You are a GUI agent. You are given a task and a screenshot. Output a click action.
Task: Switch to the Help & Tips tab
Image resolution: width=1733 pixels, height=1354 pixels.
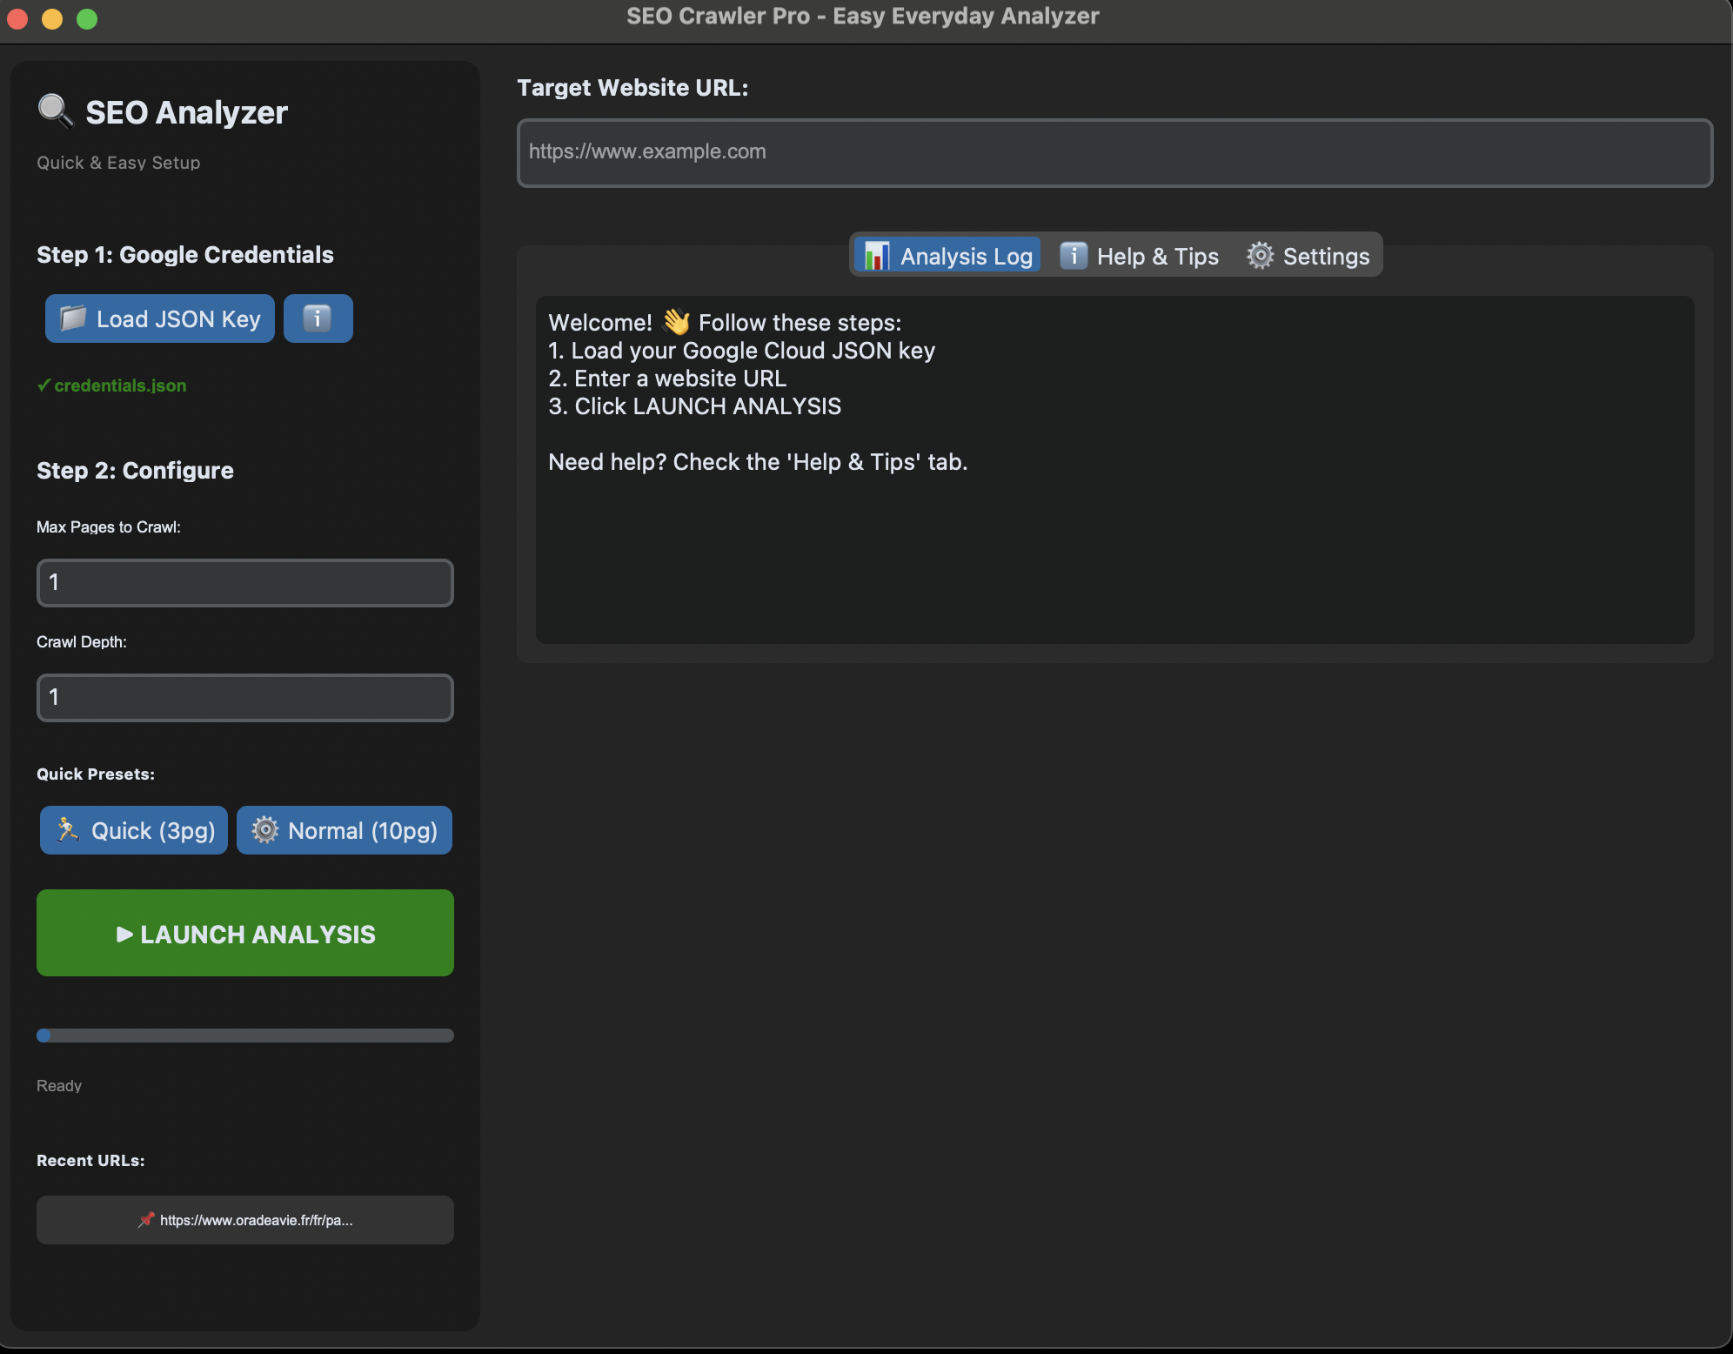[x=1140, y=256]
